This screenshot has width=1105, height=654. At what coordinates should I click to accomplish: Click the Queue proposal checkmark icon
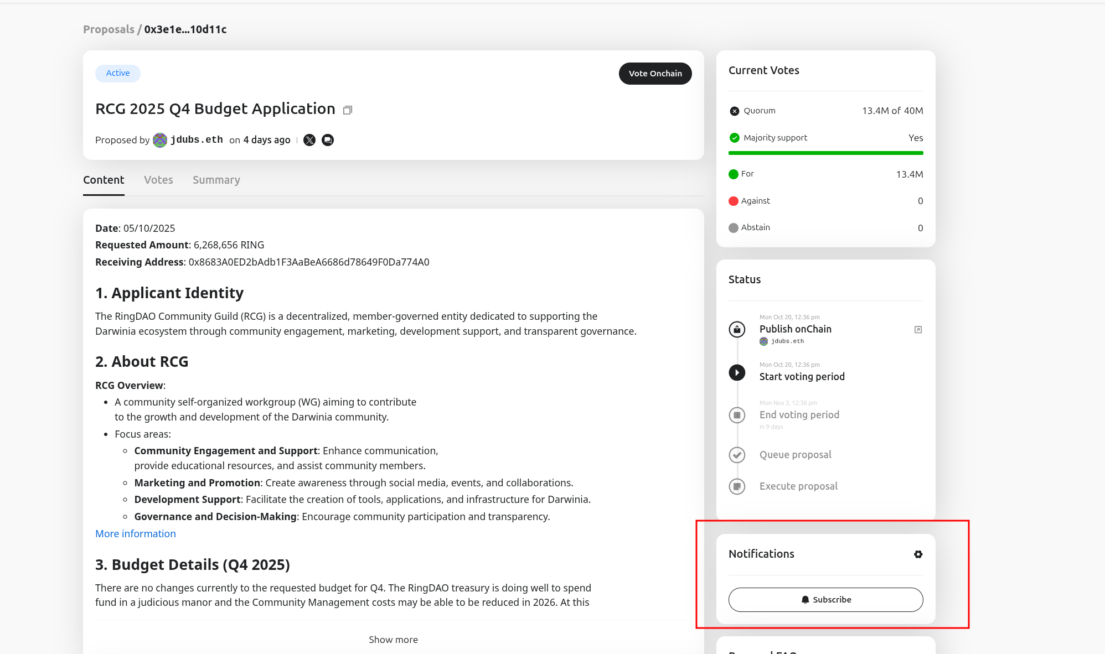[737, 455]
